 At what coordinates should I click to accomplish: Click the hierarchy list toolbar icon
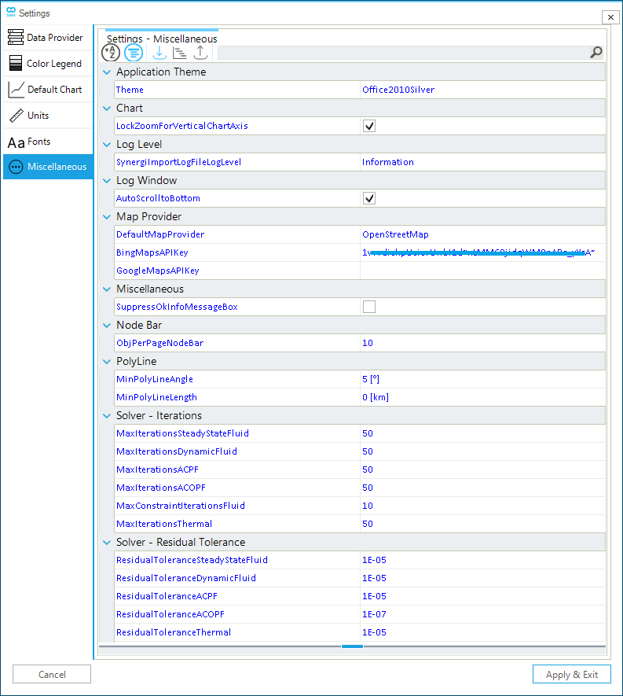180,53
